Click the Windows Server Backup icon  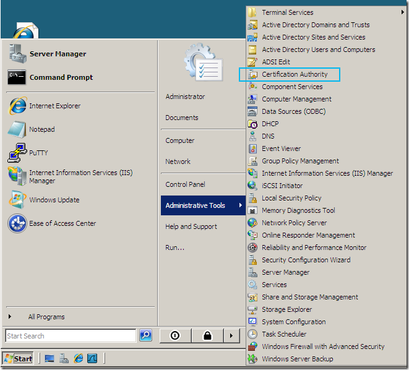pyautogui.click(x=252, y=359)
